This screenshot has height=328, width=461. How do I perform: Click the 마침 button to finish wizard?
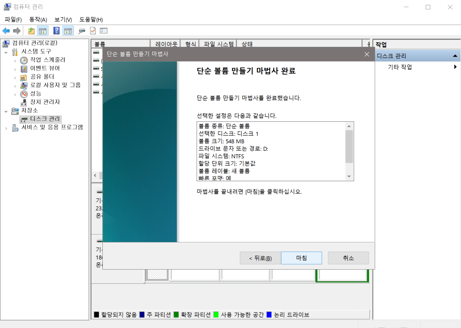pos(301,258)
